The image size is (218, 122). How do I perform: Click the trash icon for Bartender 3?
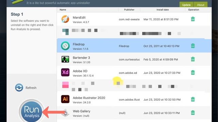point(193,59)
